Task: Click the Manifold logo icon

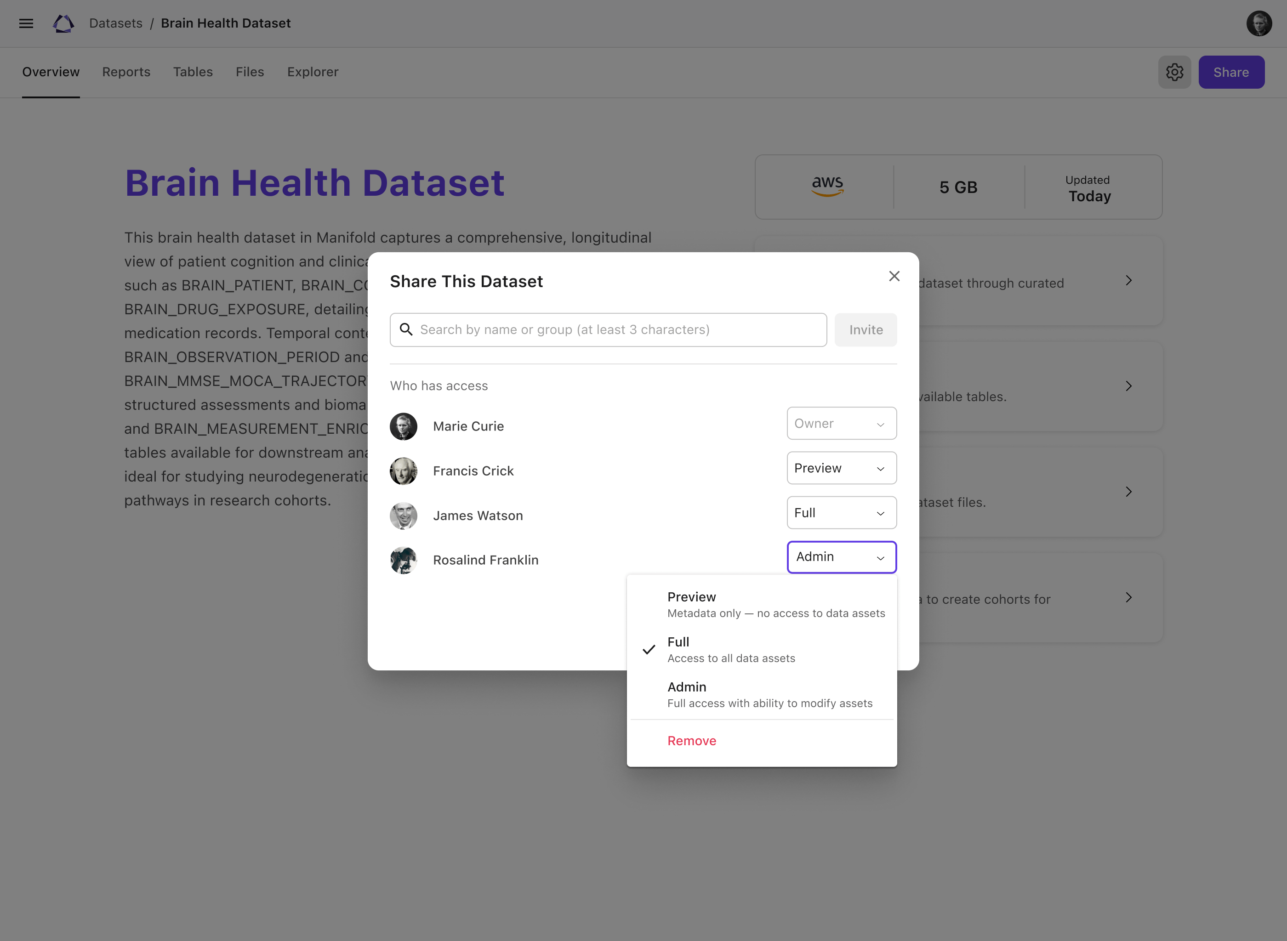Action: (x=63, y=23)
